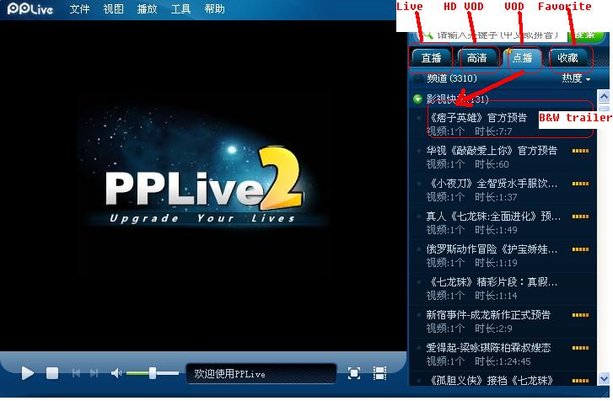Skip to next track
This screenshot has height=401, width=613.
pyautogui.click(x=94, y=373)
